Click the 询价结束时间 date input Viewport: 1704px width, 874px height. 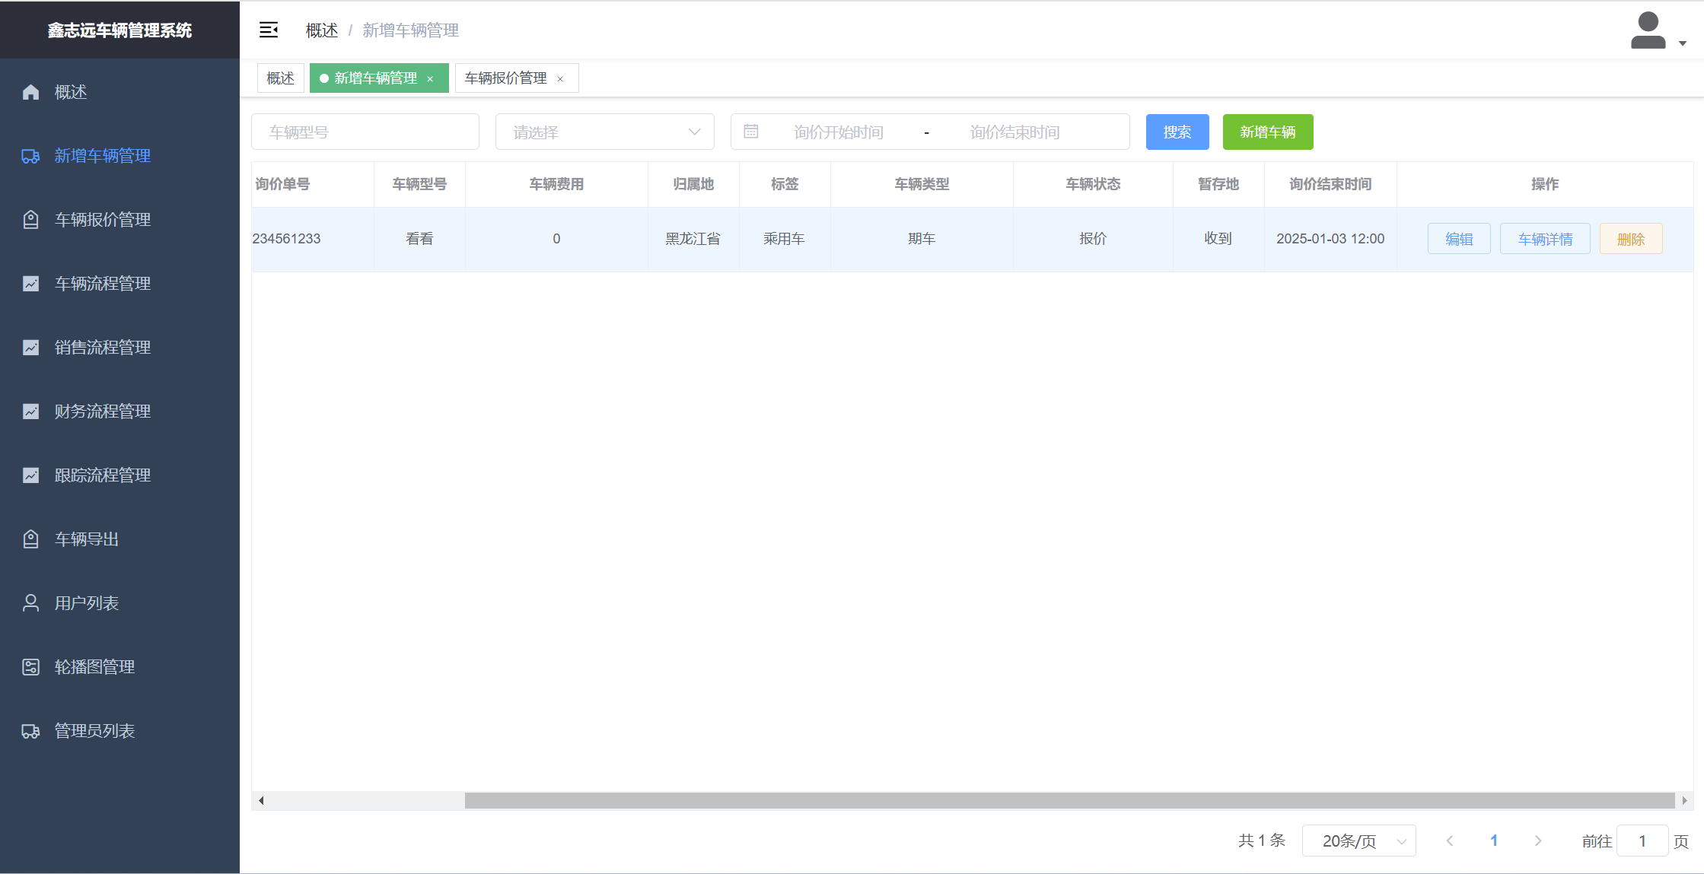(x=1014, y=132)
